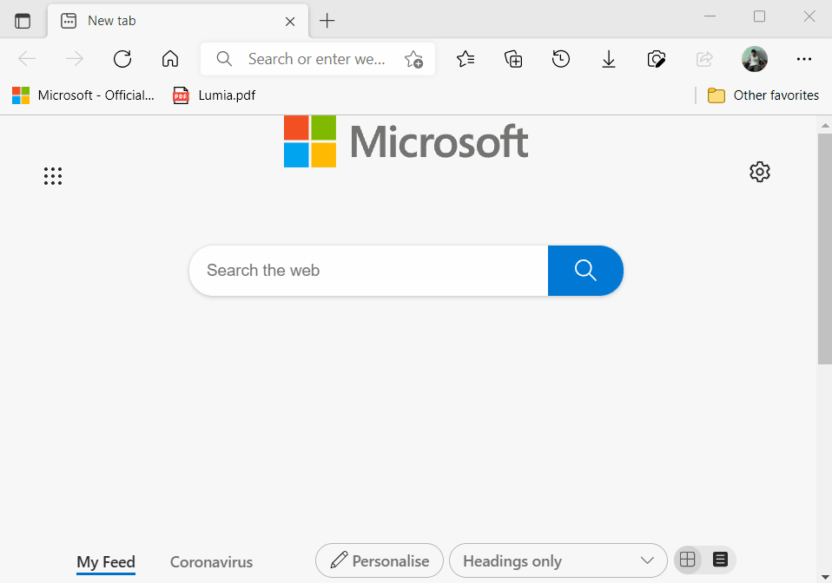Open the Lumia.pdf favorite

pyautogui.click(x=213, y=95)
